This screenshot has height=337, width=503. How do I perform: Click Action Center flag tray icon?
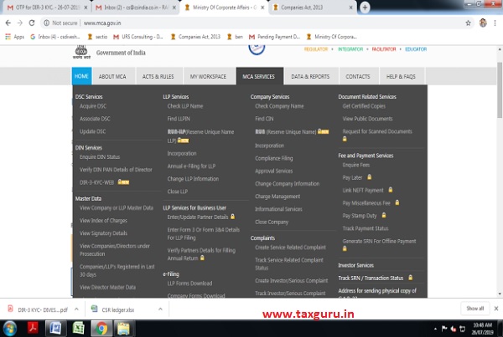pos(444,329)
